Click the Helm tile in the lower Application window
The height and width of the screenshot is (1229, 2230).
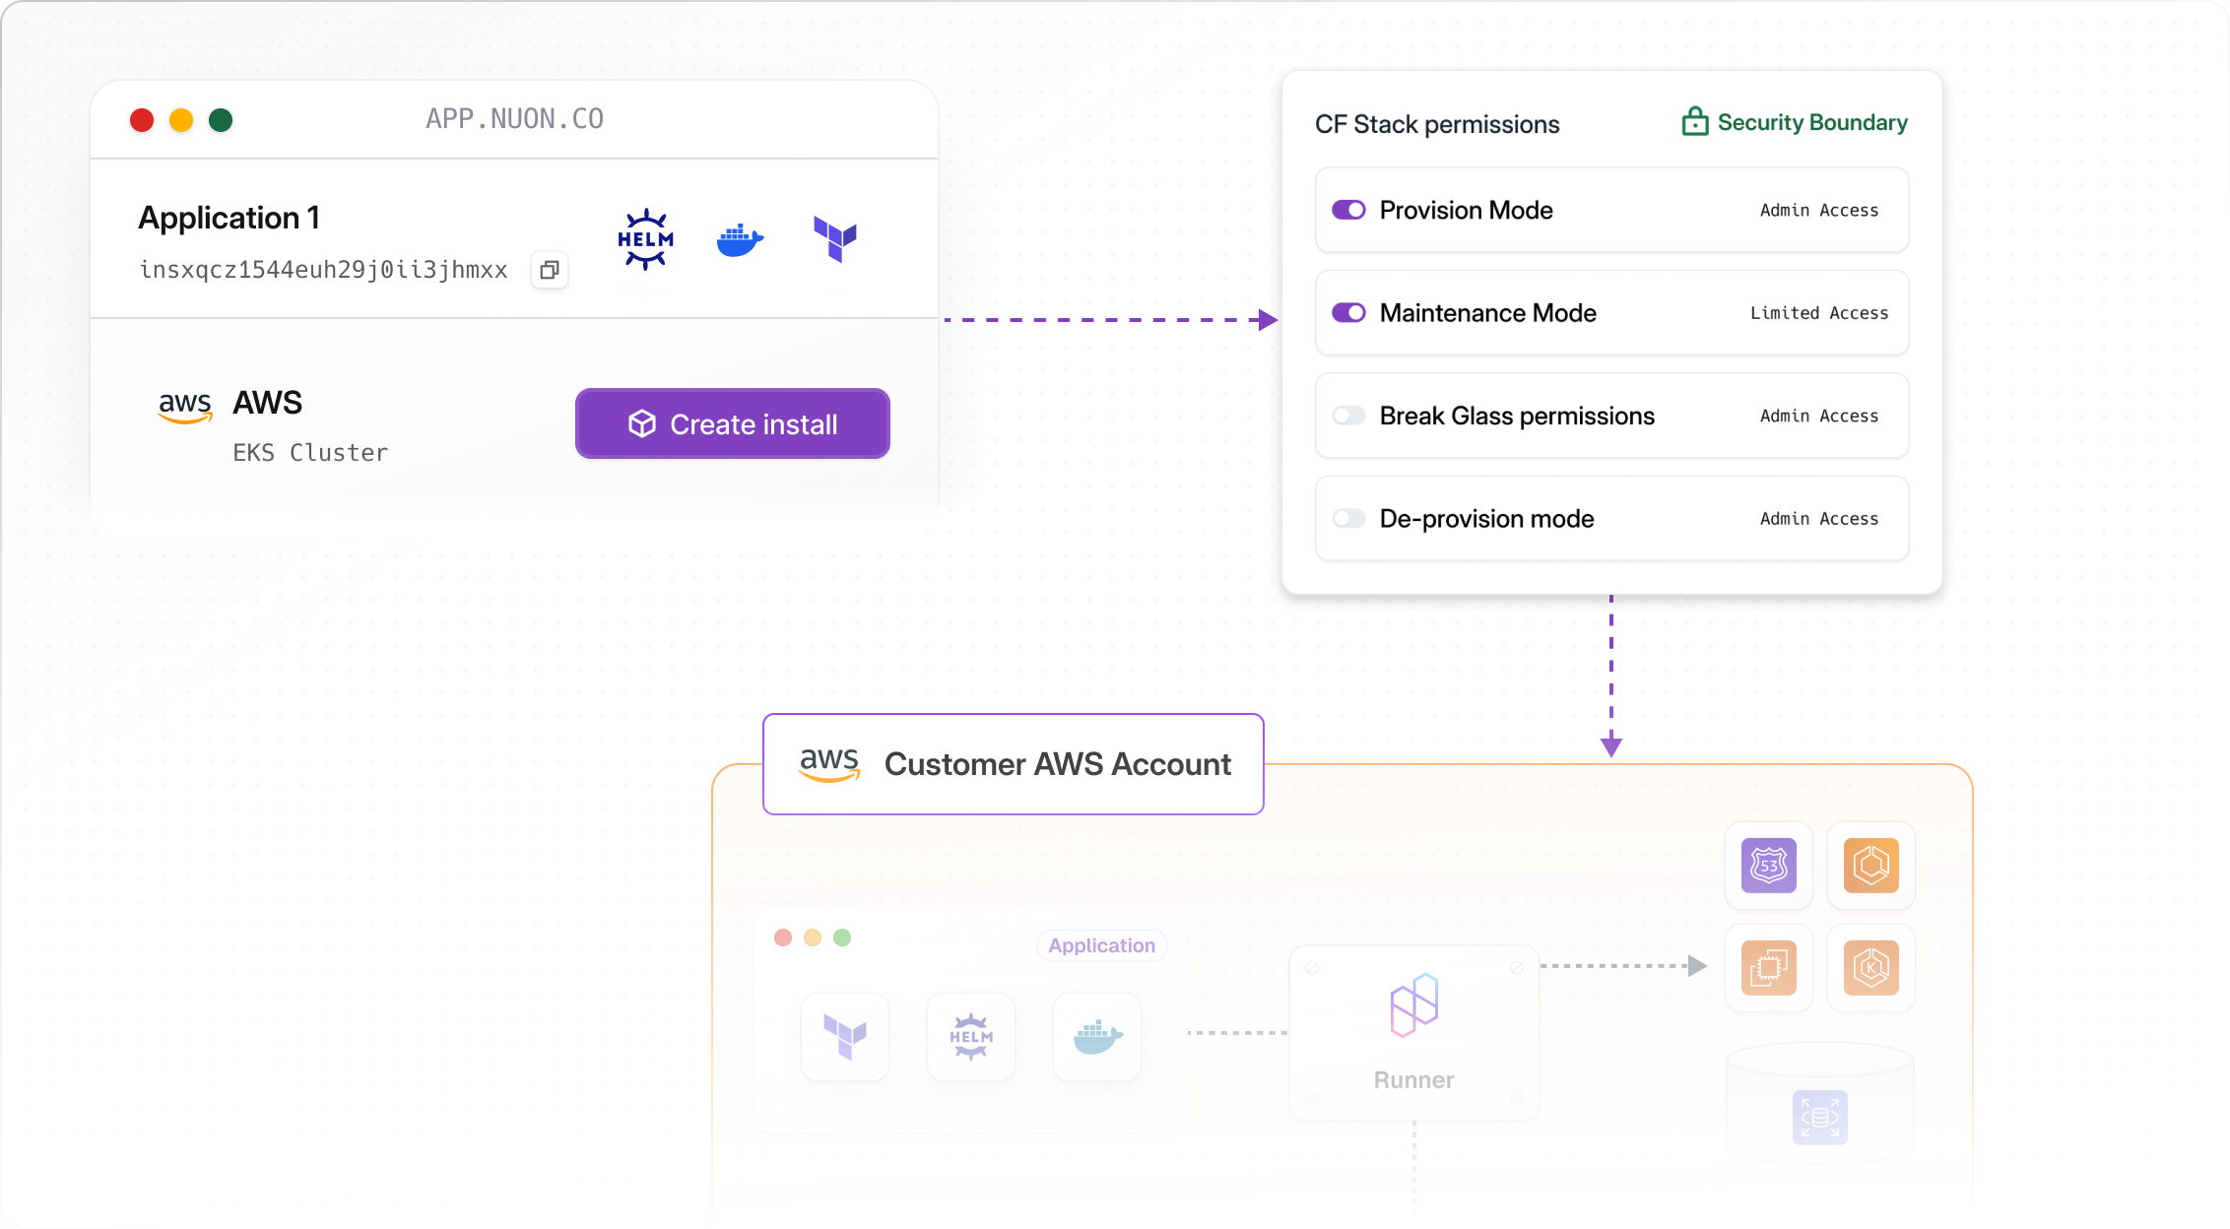click(971, 1037)
